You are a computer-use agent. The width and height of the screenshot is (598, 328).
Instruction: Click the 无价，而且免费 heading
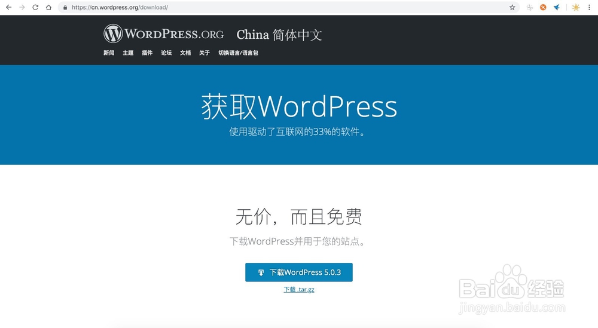coord(298,217)
